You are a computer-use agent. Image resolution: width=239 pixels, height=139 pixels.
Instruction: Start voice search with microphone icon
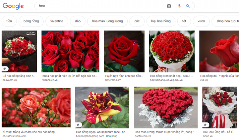click(179, 6)
